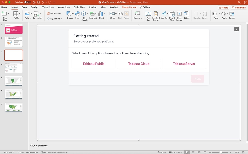Switch to the Design tab
This screenshot has width=248, height=154.
click(x=34, y=7)
